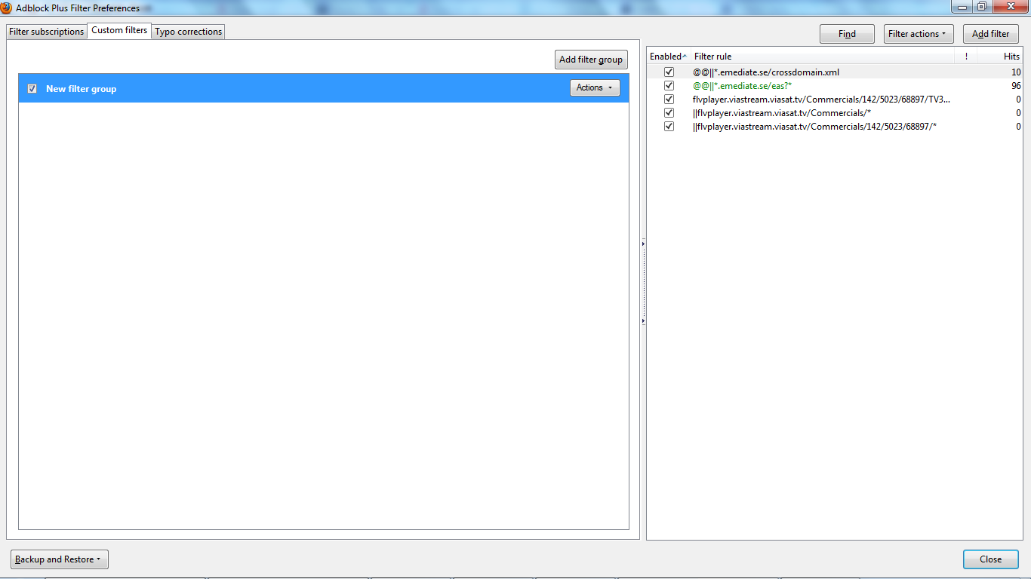
Task: Uncheck the crossdomain.xml filter's enabled checkbox
Action: pos(669,72)
